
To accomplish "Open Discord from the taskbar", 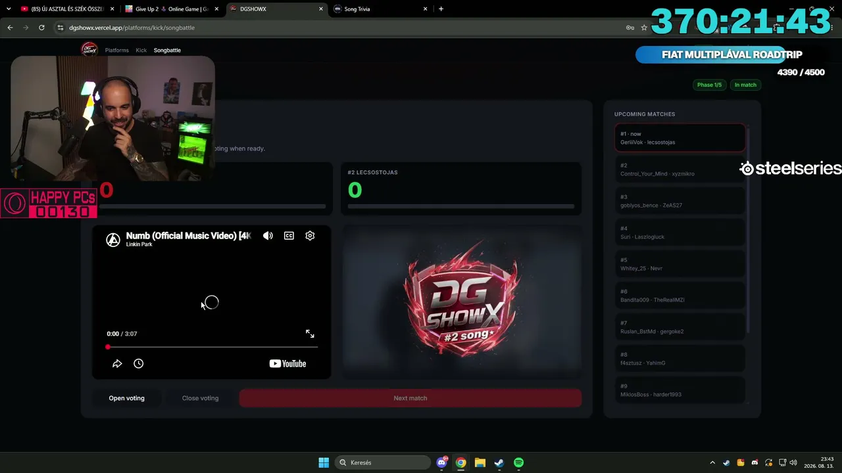I will pos(442,462).
